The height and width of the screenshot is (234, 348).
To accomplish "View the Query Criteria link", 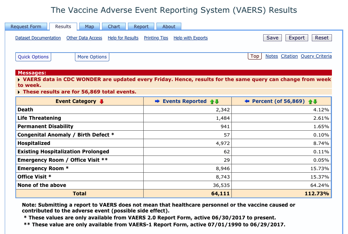I will [x=316, y=56].
